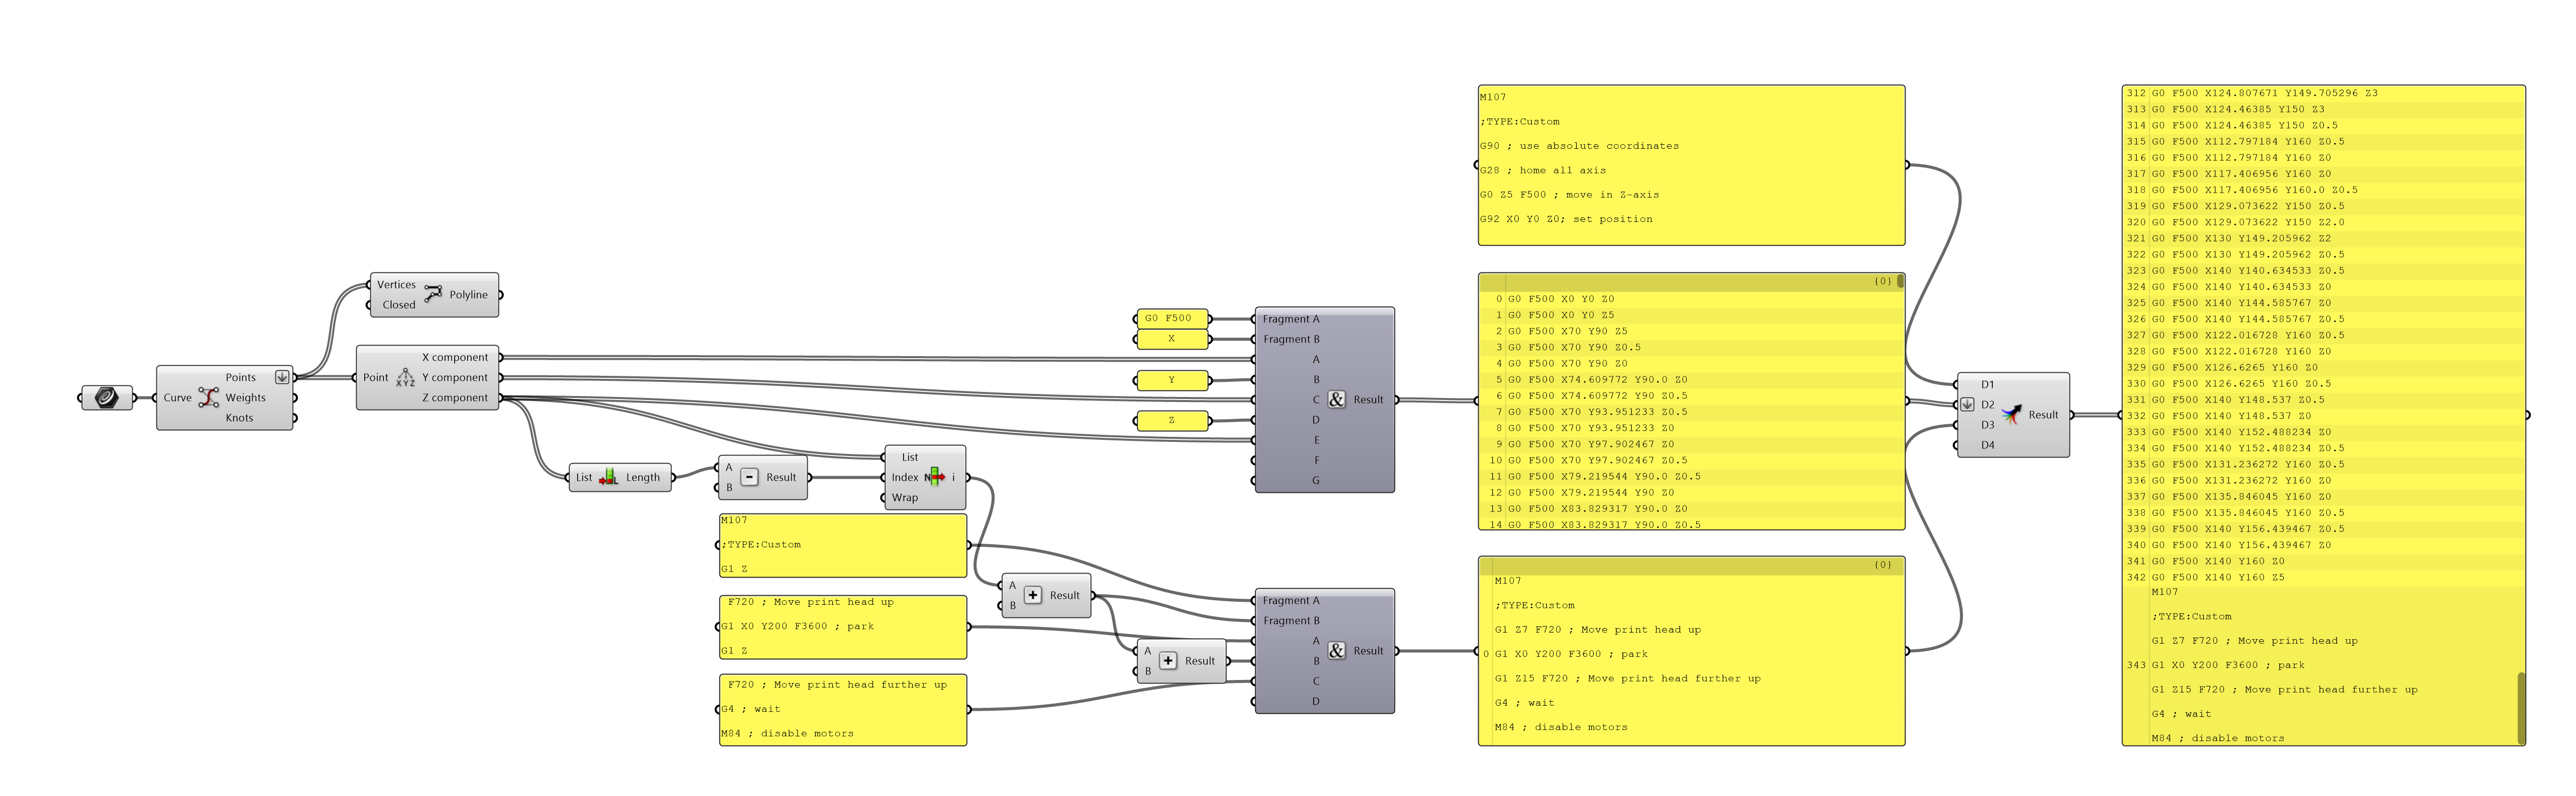This screenshot has height=796, width=2576.
Task: Click ampersand icon on Concatenate with input G
Action: 1336,400
